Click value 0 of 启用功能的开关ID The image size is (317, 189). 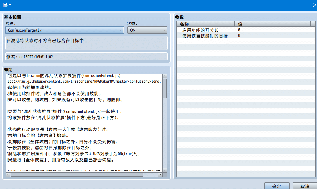point(239,30)
